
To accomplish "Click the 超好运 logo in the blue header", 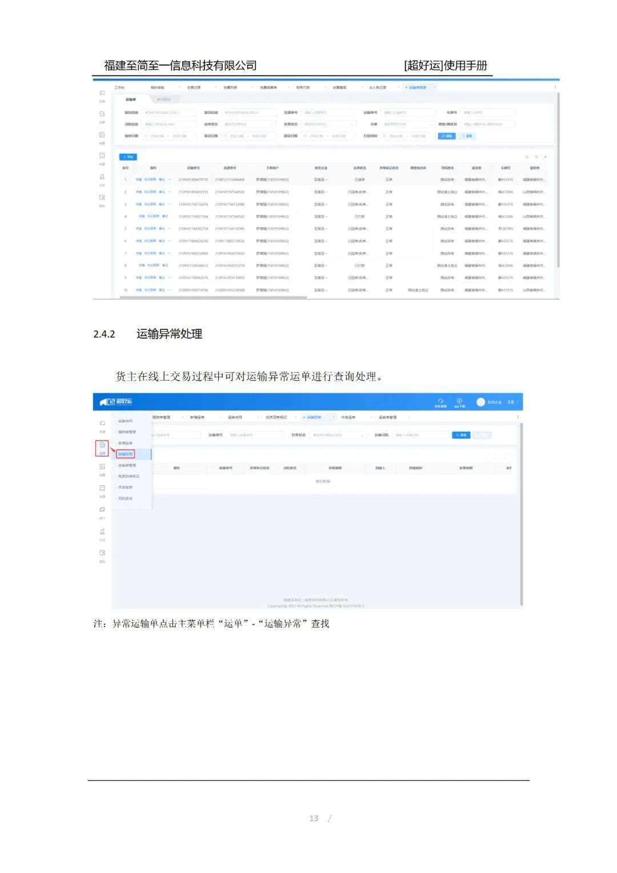I will coord(116,402).
